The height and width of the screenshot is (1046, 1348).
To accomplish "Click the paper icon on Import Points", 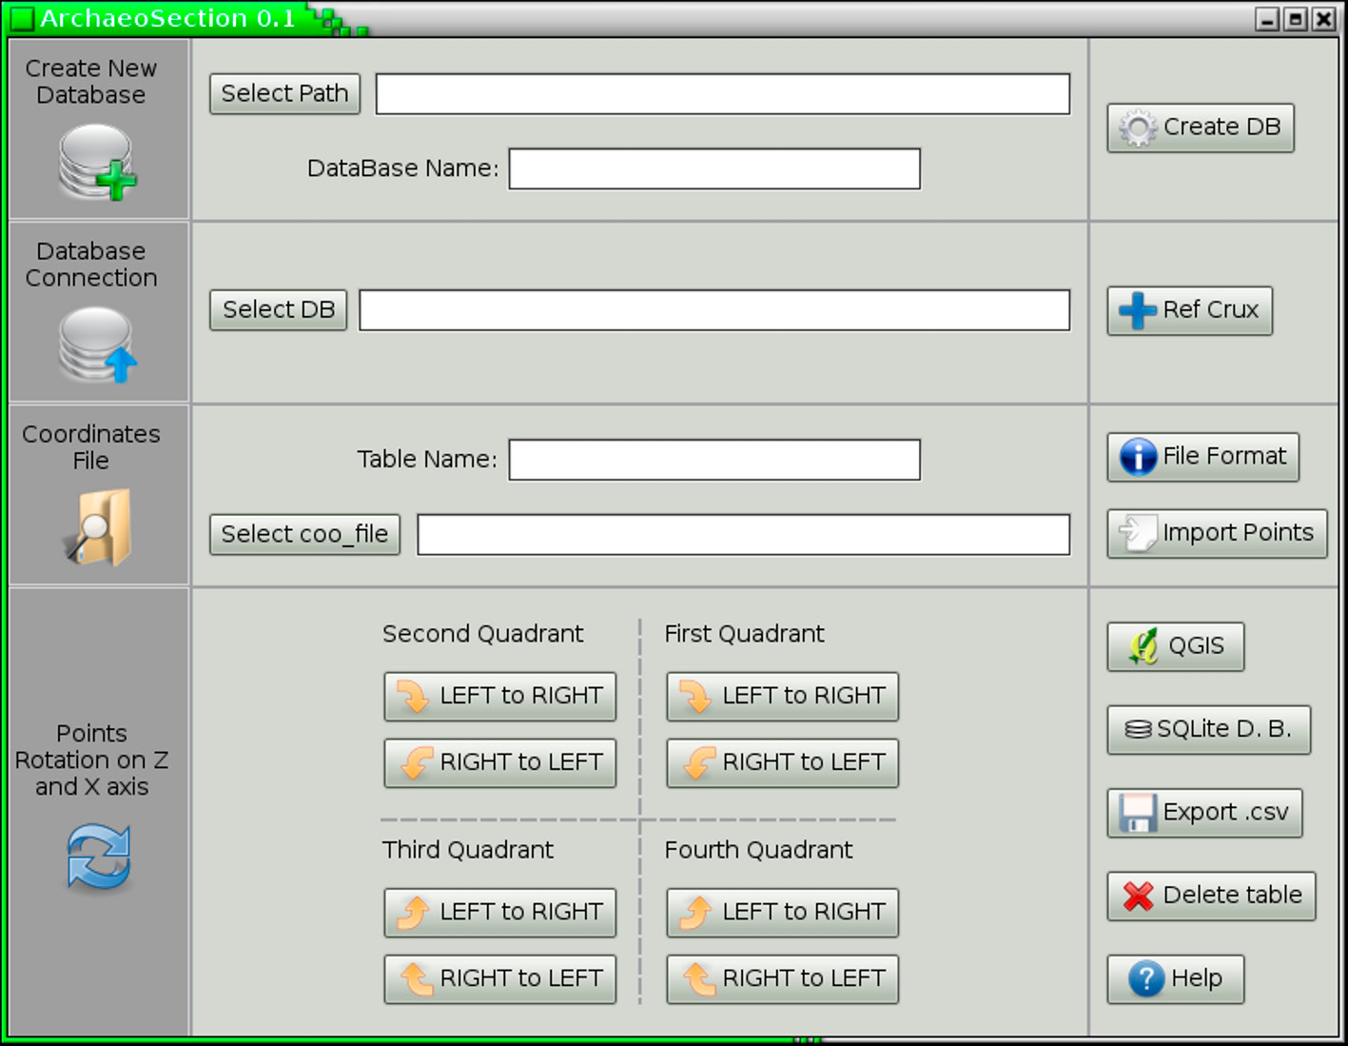I will (1137, 533).
